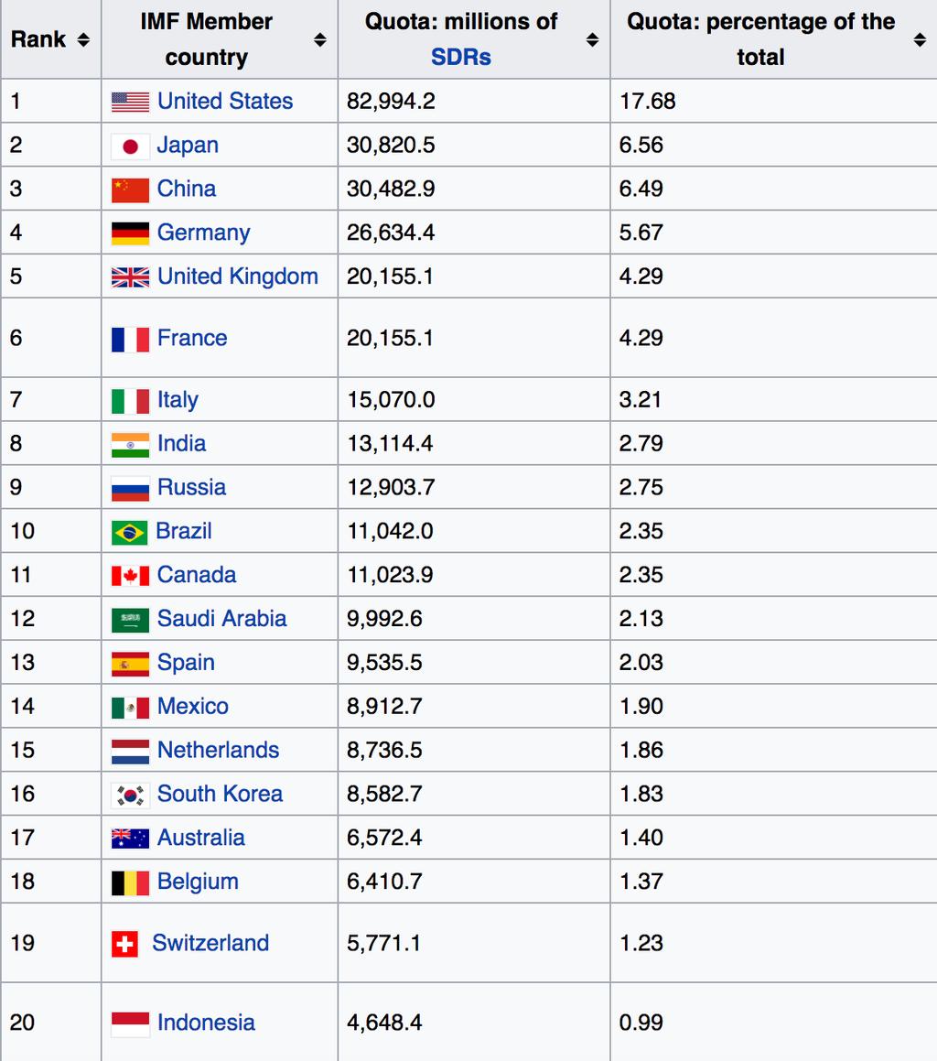Viewport: 937px width, 1061px height.
Task: Click the Mexico flag icon
Action: (130, 708)
